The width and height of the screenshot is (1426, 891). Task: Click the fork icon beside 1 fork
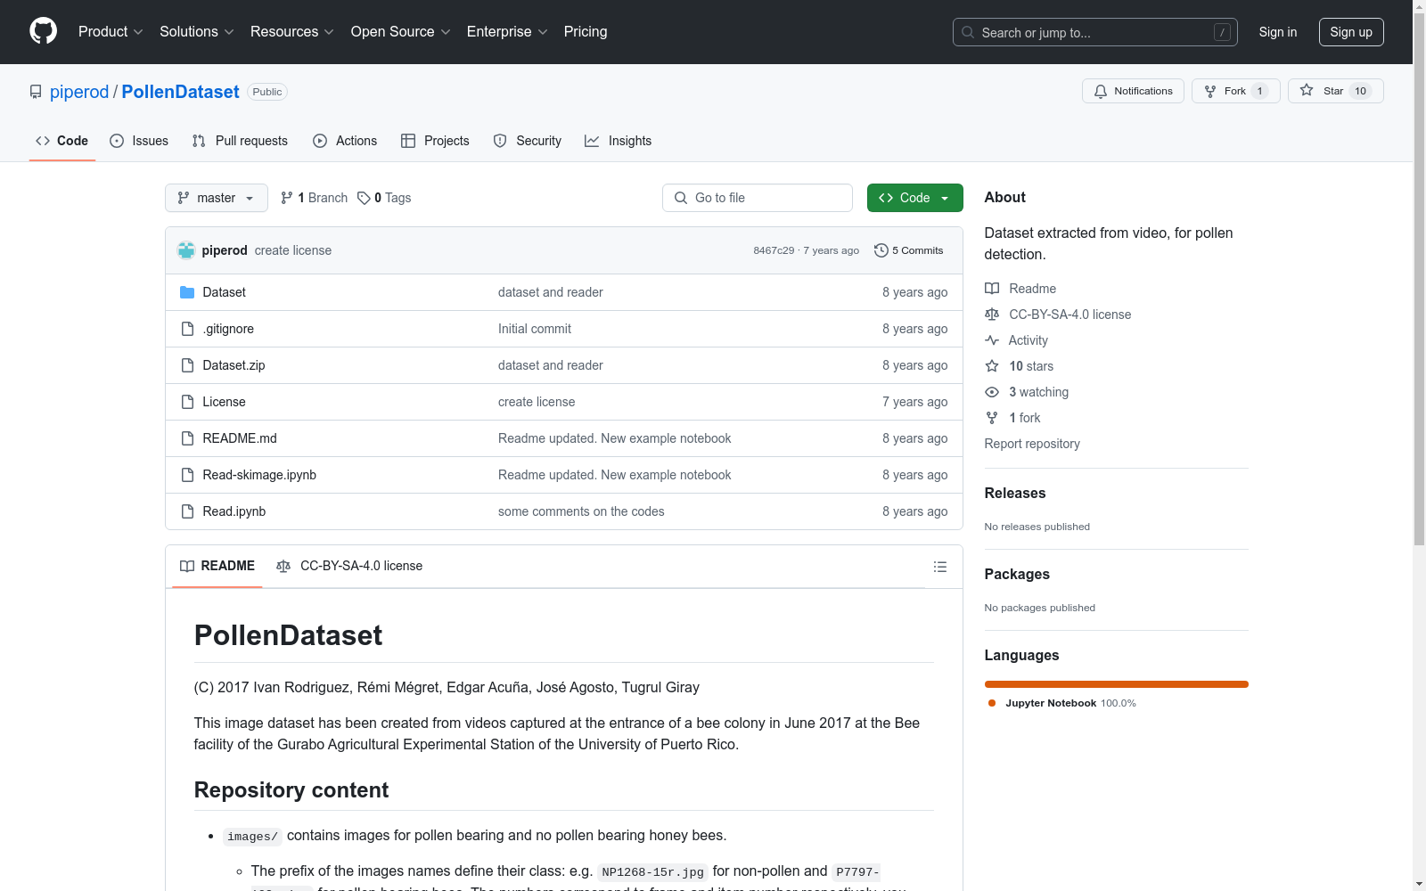992,418
